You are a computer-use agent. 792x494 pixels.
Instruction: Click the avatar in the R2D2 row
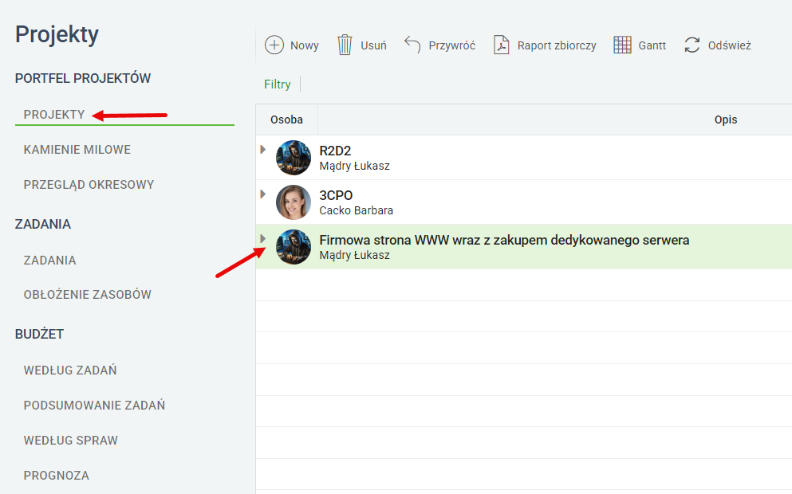coord(294,158)
